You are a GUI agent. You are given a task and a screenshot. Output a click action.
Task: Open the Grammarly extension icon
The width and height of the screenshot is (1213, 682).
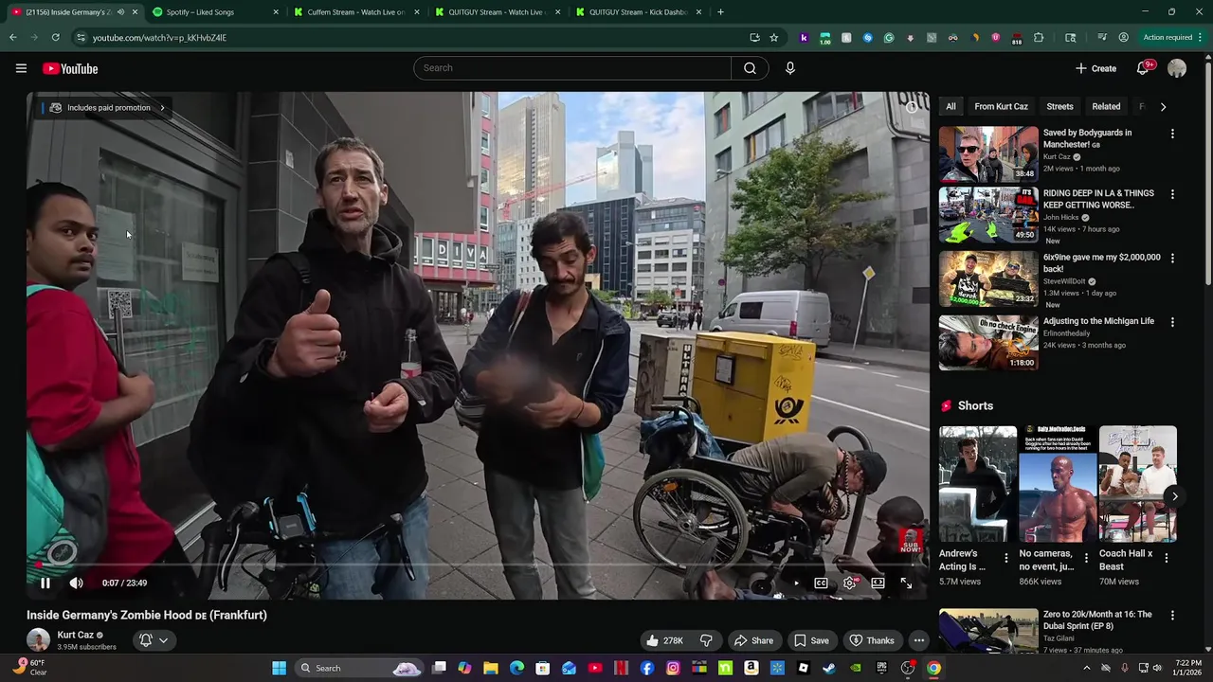(889, 38)
